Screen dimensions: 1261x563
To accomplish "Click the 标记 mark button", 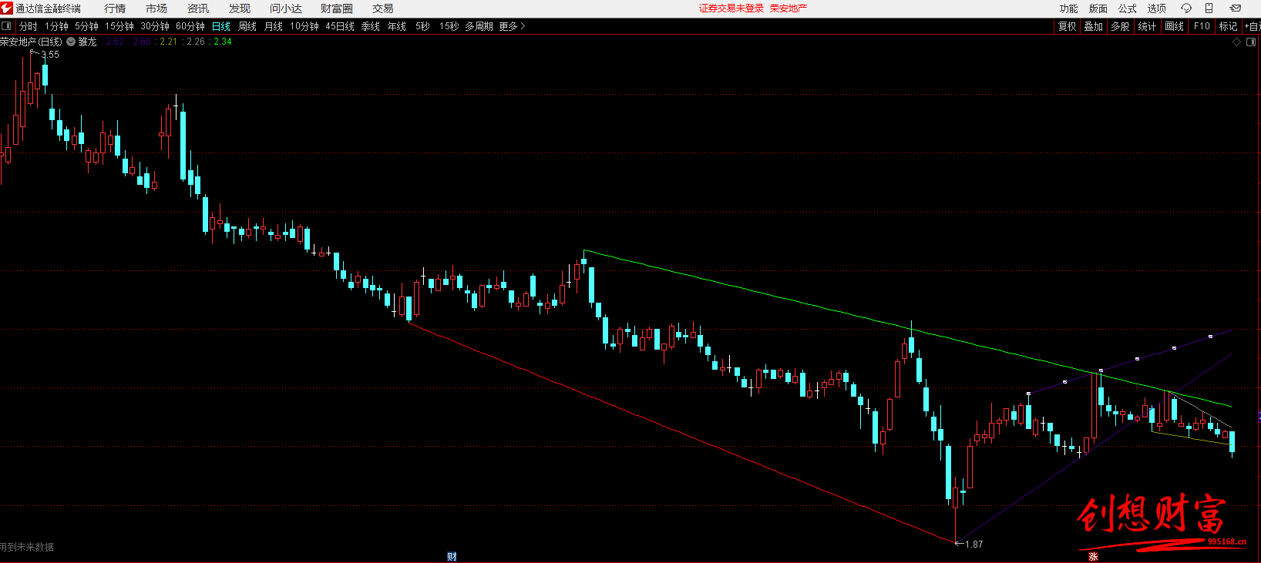I will [x=1228, y=26].
